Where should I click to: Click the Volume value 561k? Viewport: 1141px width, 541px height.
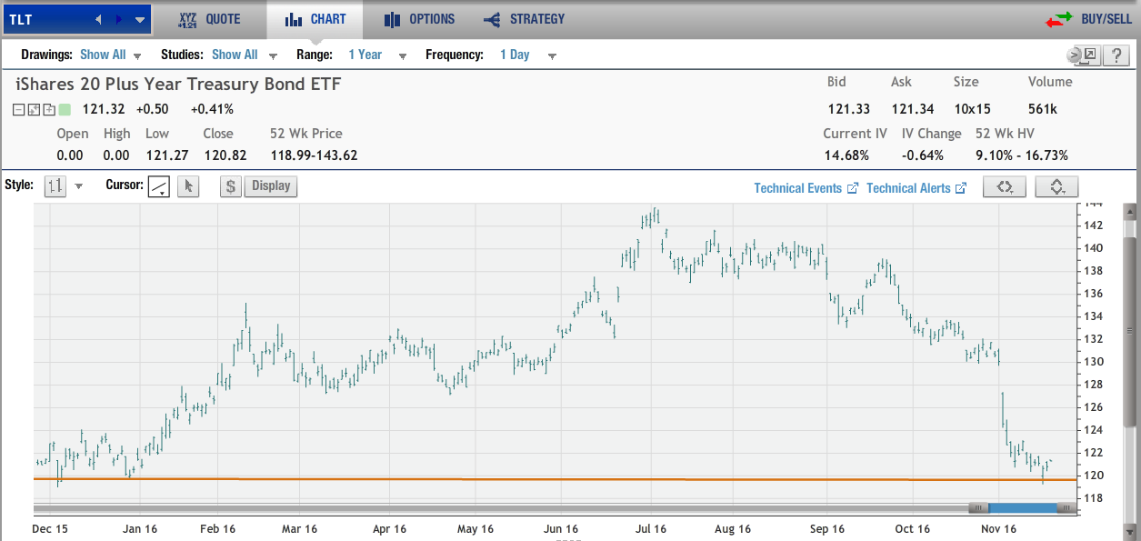[1043, 109]
